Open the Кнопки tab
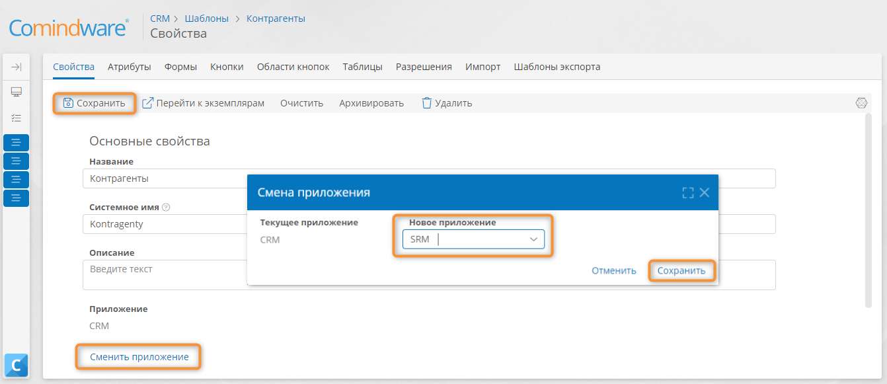Screen dimensions: 887x384 click(x=227, y=67)
